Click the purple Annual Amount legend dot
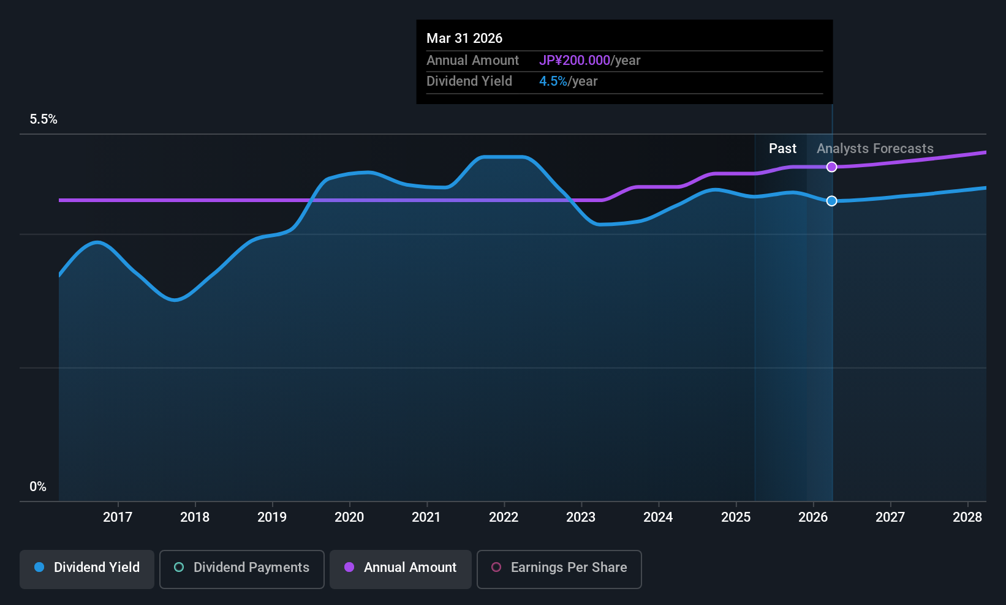 click(349, 567)
